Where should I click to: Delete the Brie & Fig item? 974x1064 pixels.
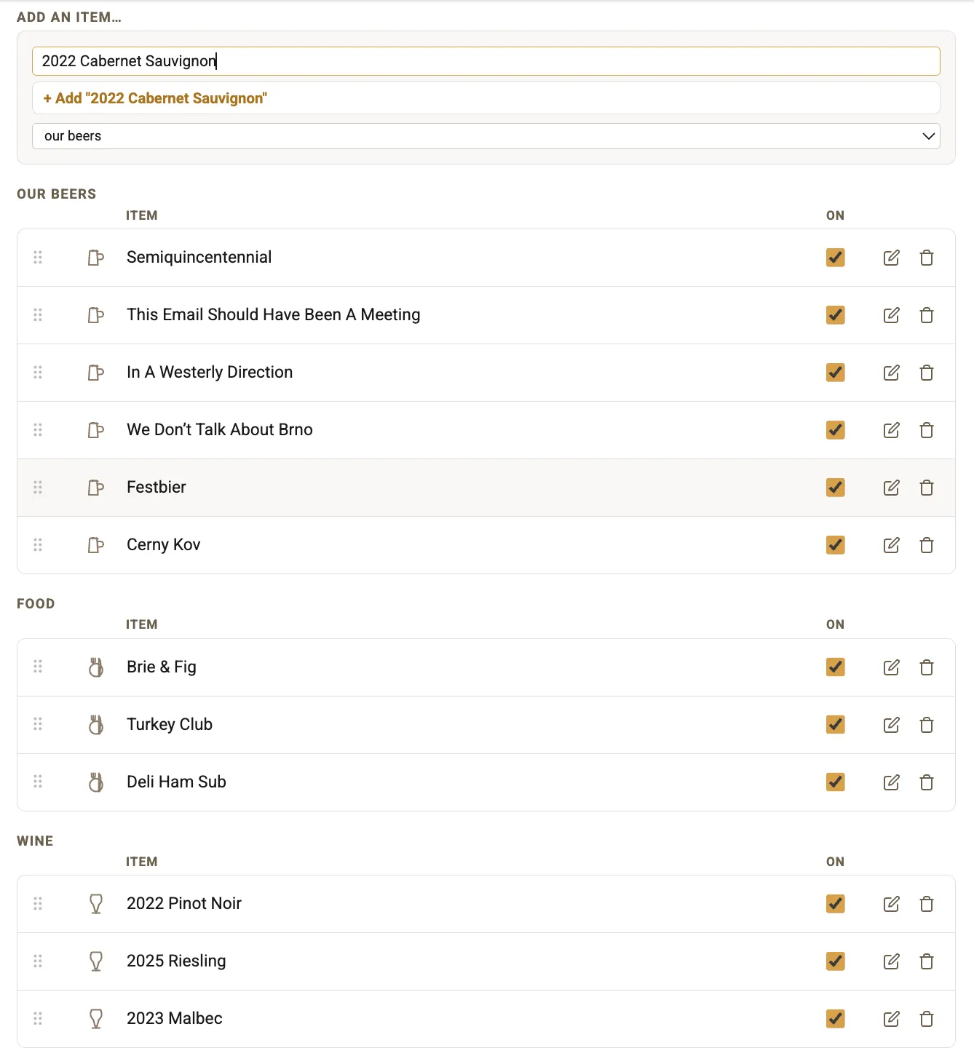(927, 667)
